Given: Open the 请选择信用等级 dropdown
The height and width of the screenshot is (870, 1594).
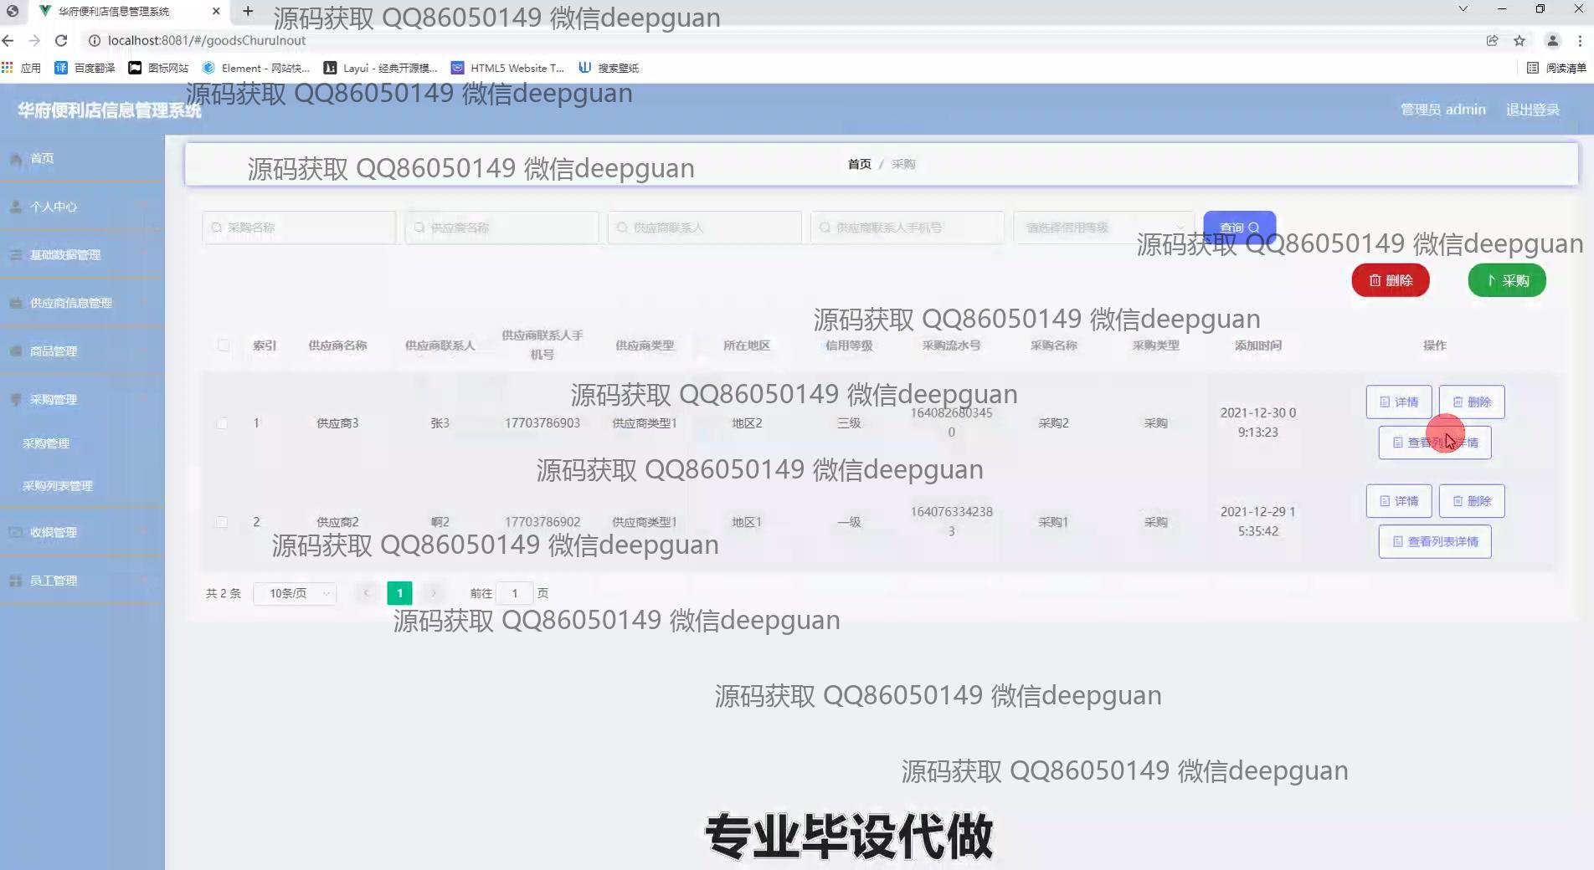Looking at the screenshot, I should tap(1104, 228).
